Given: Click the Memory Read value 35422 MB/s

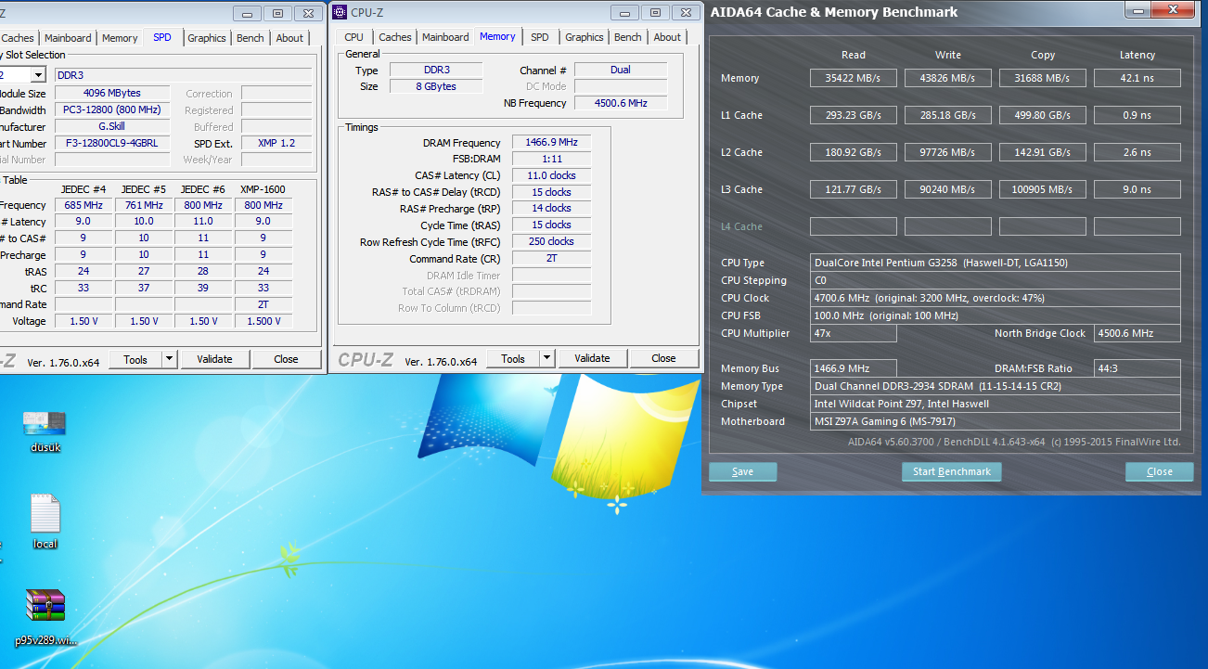Looking at the screenshot, I should coord(853,78).
